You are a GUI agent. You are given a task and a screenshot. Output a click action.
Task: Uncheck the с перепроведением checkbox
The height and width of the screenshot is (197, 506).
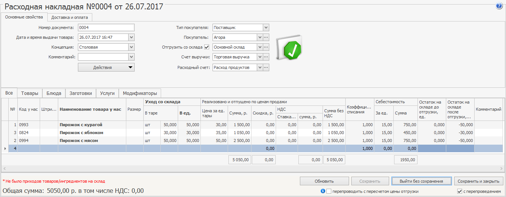(x=460, y=191)
